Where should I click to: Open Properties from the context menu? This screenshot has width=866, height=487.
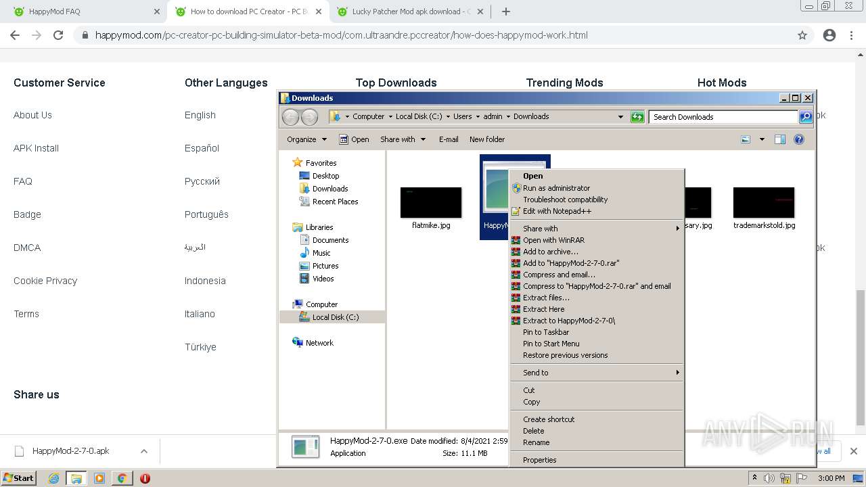[x=596, y=460]
